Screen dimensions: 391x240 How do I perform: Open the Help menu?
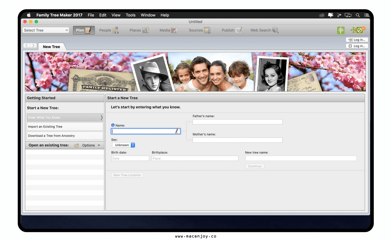click(165, 15)
